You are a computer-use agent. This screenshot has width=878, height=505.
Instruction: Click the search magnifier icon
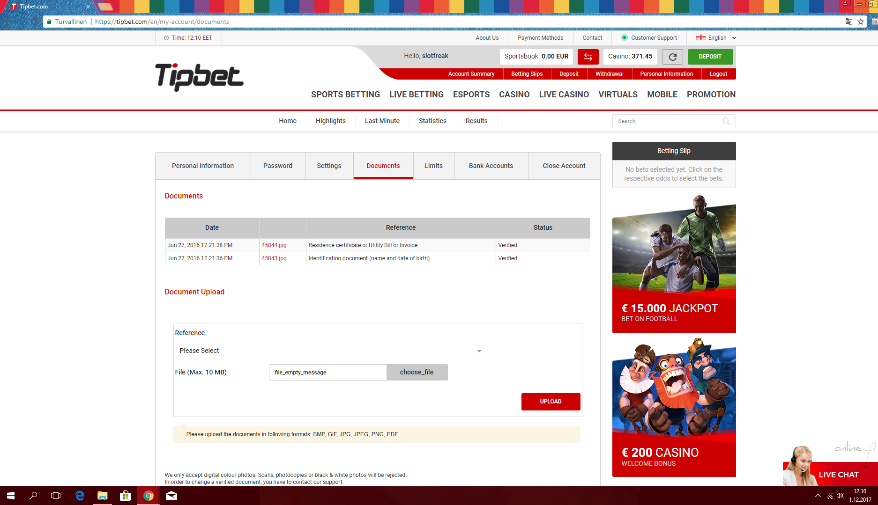[726, 121]
